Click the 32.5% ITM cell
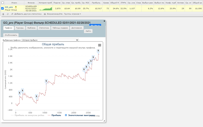Screen dimensions: 203x127 click(x=123, y=8)
